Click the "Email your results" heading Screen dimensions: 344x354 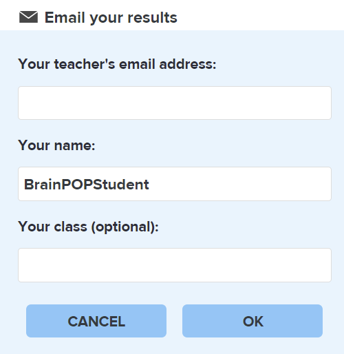point(111,18)
